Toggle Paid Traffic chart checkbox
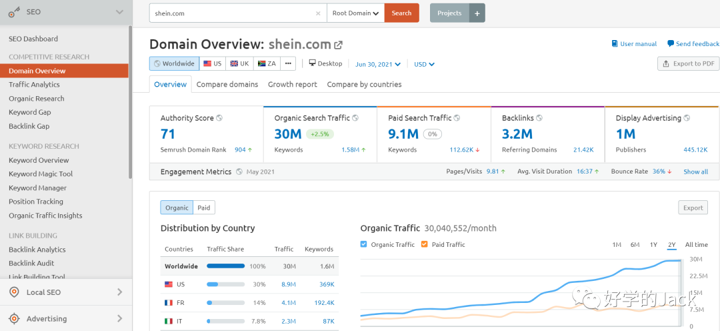The image size is (720, 331). [x=424, y=244]
